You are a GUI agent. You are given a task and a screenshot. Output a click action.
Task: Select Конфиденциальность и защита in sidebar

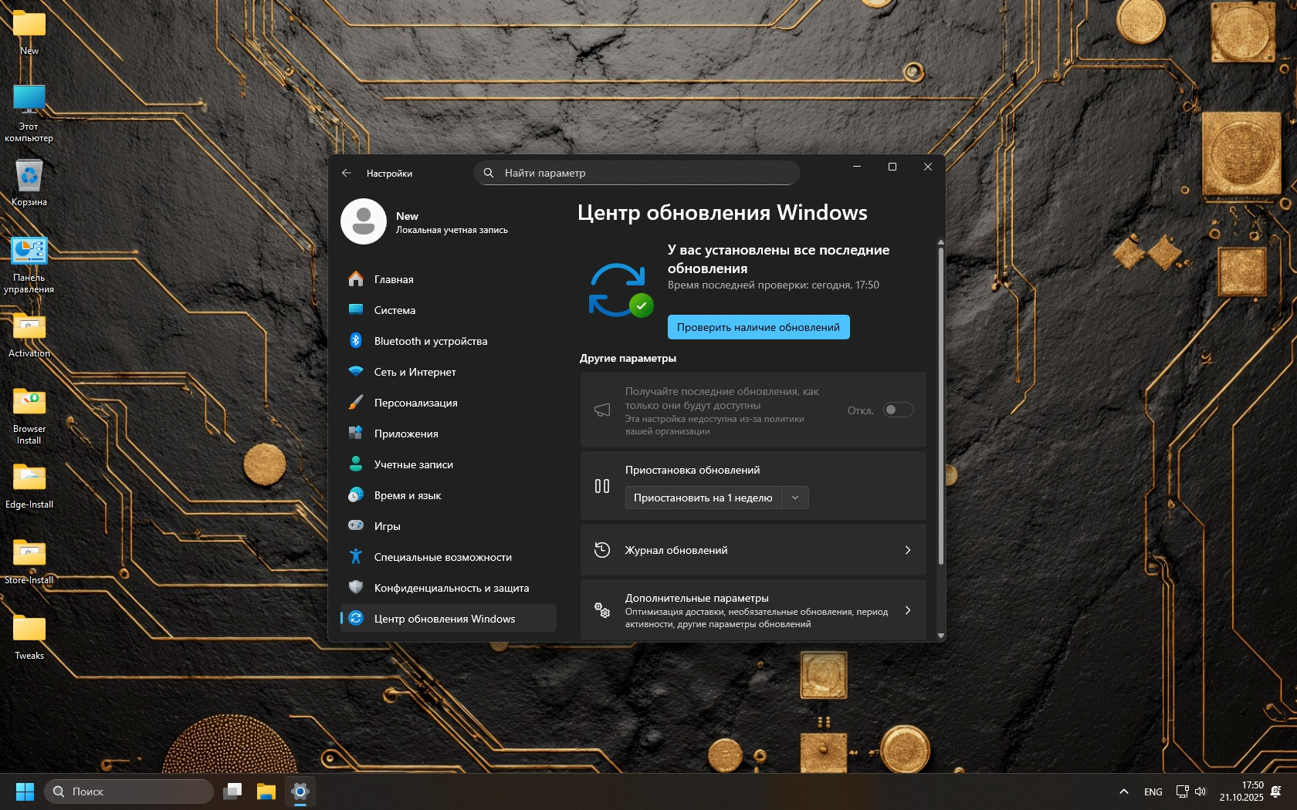click(451, 588)
